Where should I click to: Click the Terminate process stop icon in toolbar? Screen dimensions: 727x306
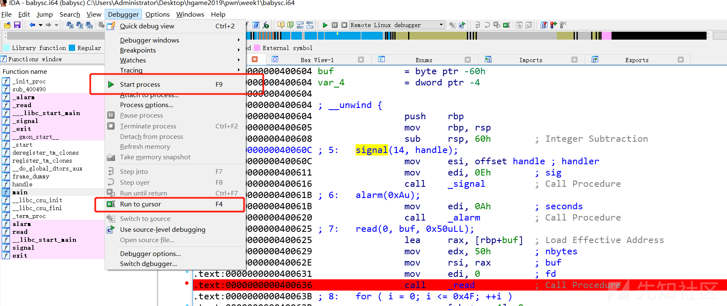pos(344,25)
